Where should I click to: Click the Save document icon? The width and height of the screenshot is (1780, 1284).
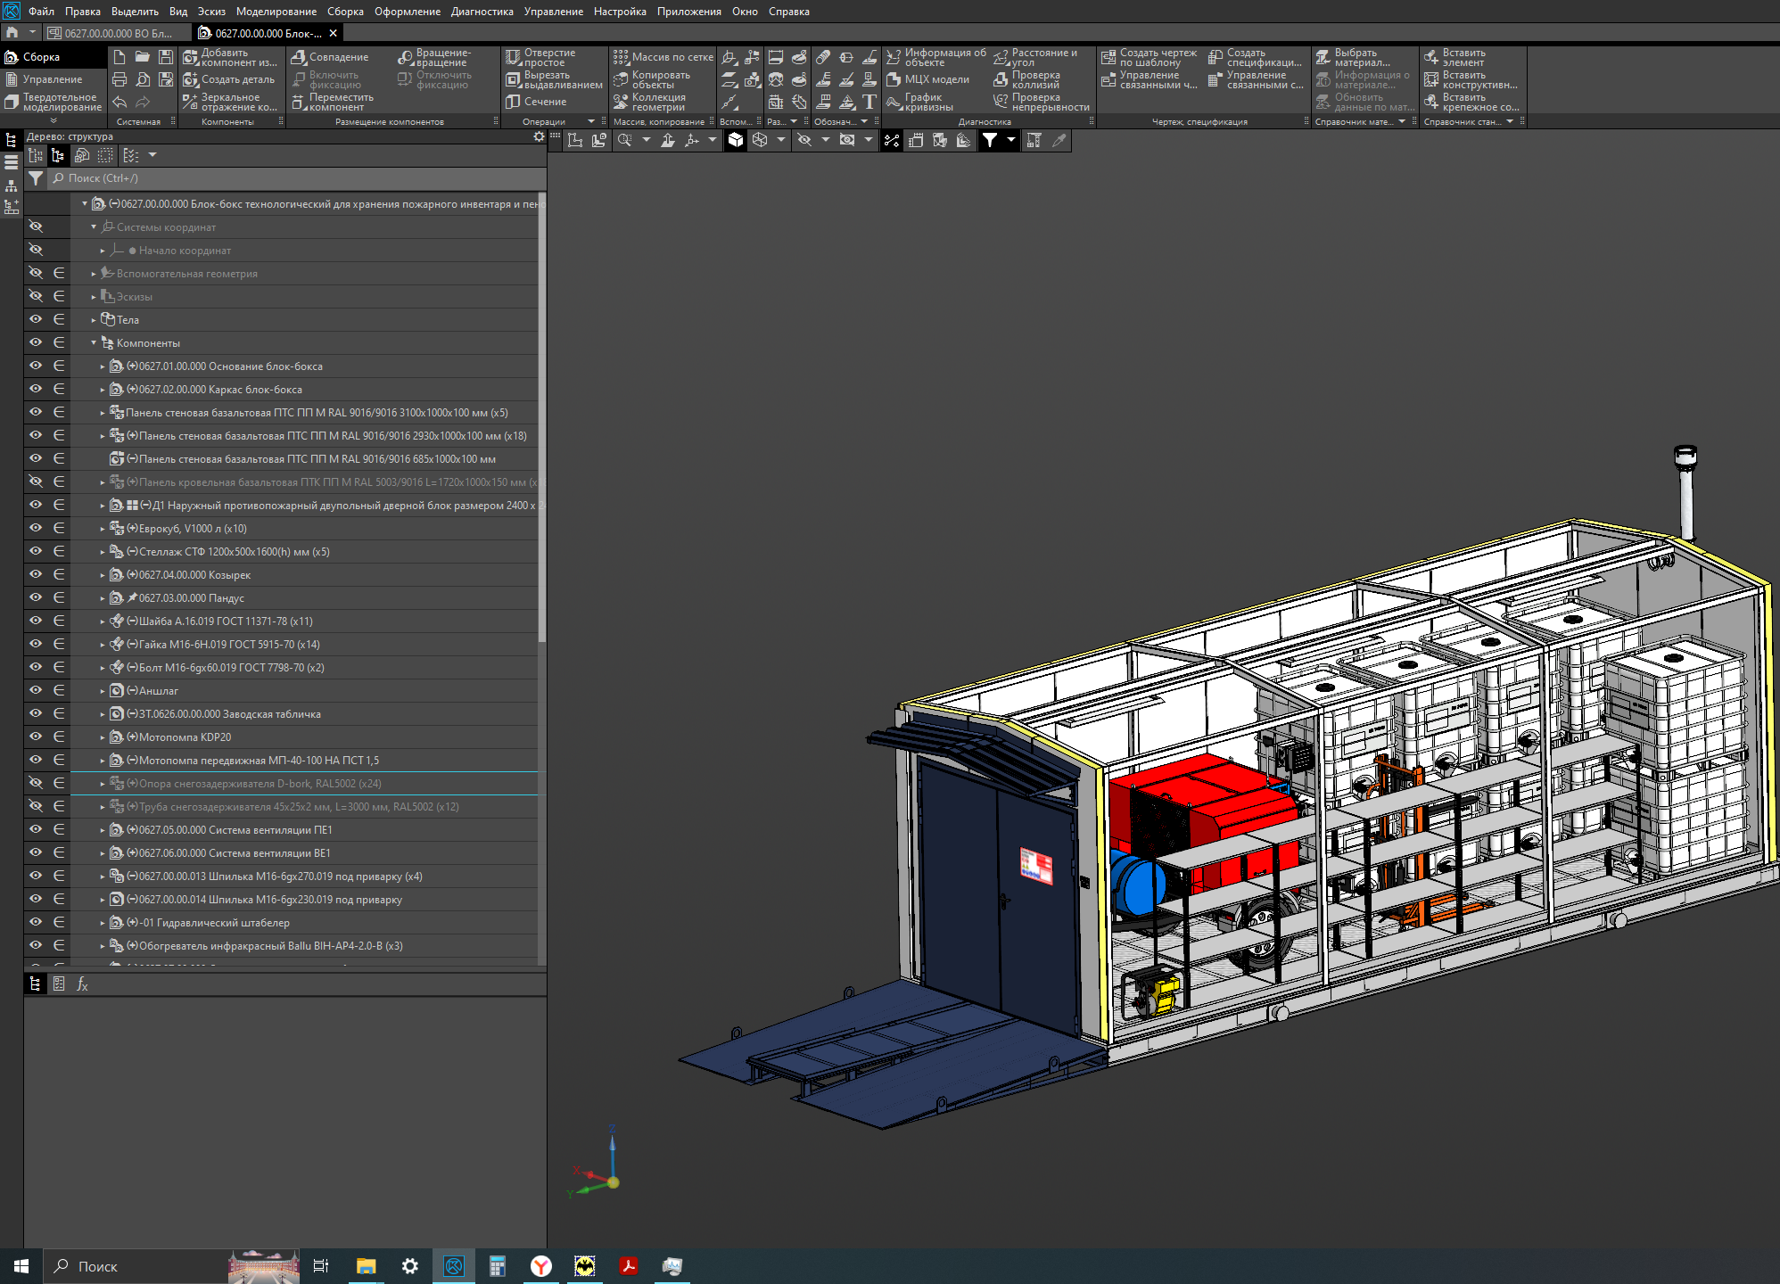point(166,57)
